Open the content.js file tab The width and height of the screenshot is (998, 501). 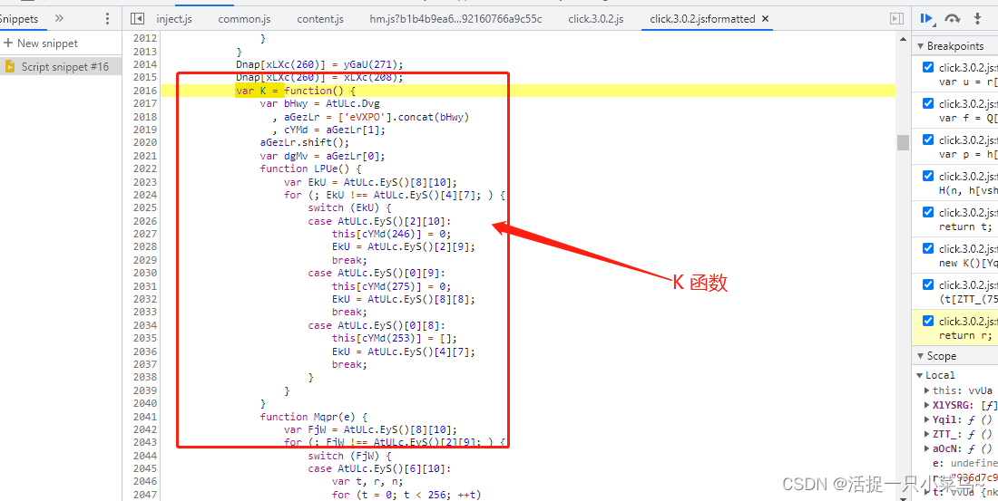click(x=320, y=19)
